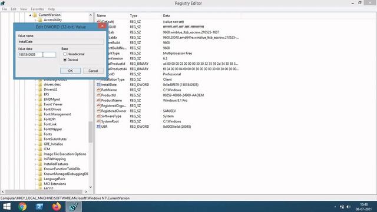Select the ProductId value name
The image size is (377, 212).
tap(108, 95)
